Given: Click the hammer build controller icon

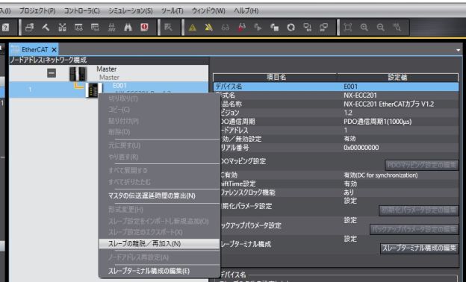Looking at the screenshot, I should [46, 28].
